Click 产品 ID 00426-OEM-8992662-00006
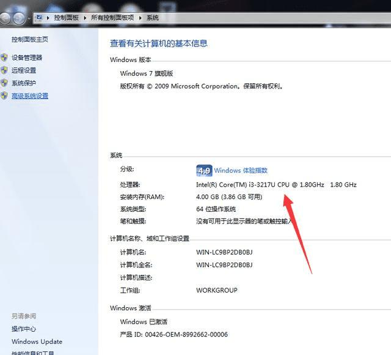Screen dimensions: 391x355 pos(174,334)
